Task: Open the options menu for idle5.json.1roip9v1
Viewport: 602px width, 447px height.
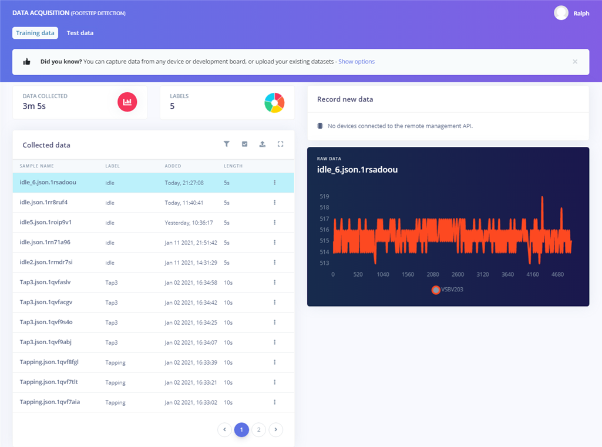Action: tap(274, 223)
